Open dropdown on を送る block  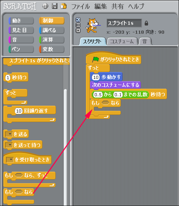[9, 134]
